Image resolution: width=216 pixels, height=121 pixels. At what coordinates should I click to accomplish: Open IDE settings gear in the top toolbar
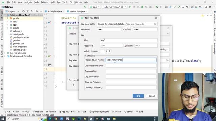pyautogui.click(x=210, y=7)
